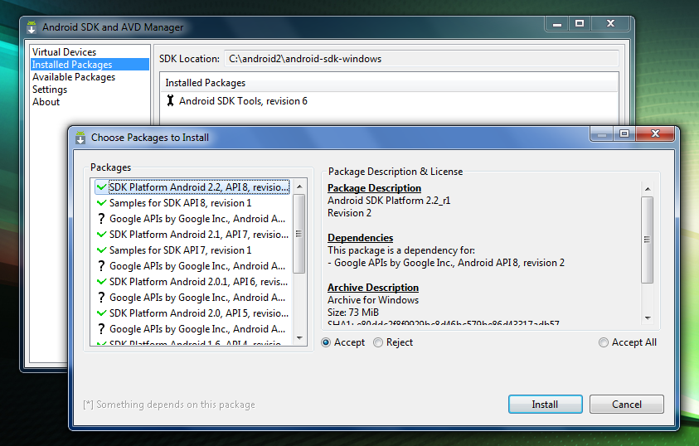The width and height of the screenshot is (699, 446).
Task: Open Available Packages in the sidebar
Action: (74, 77)
